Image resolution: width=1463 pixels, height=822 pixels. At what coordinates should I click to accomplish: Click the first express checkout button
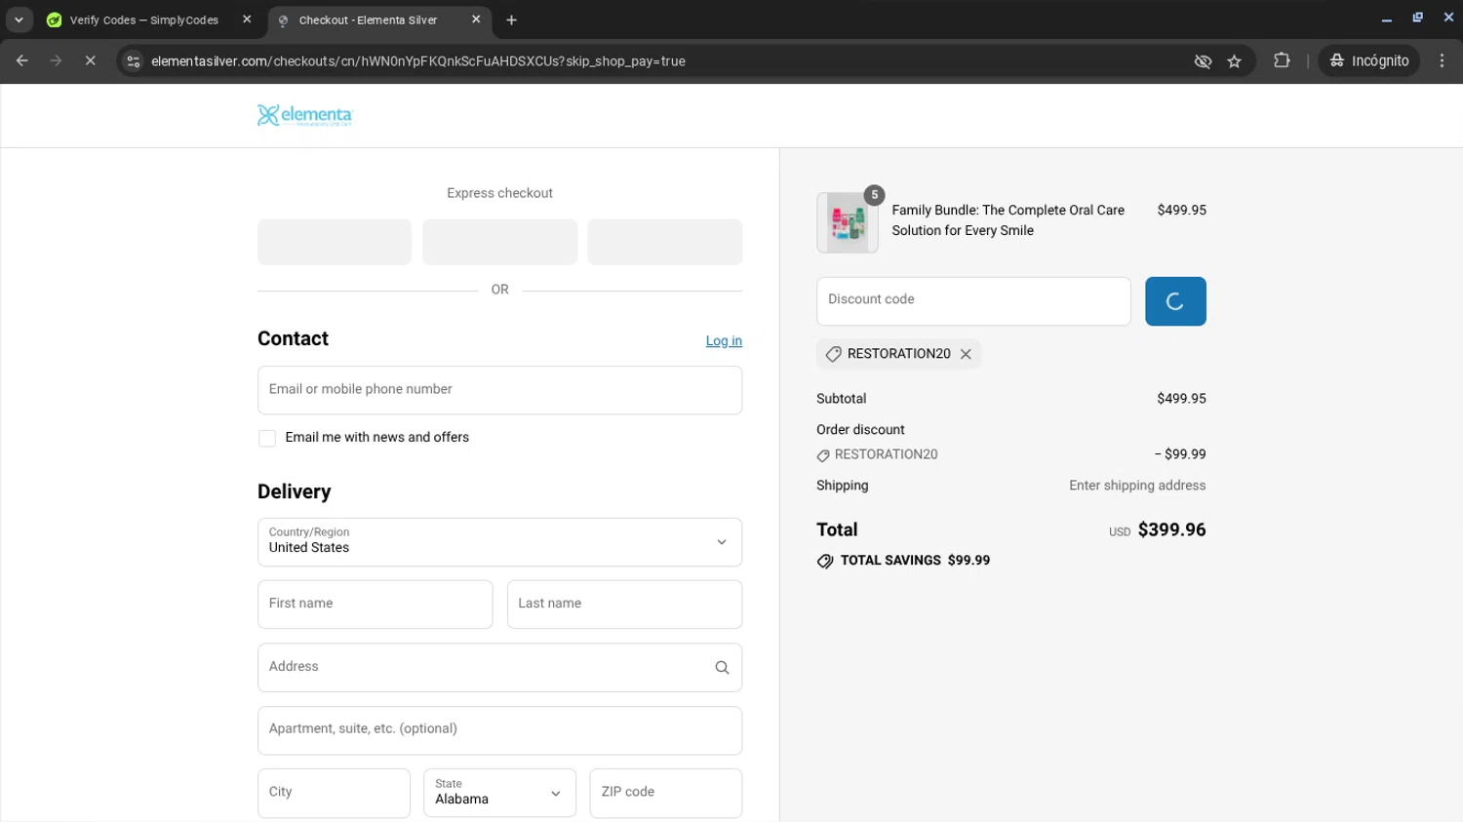pos(335,242)
